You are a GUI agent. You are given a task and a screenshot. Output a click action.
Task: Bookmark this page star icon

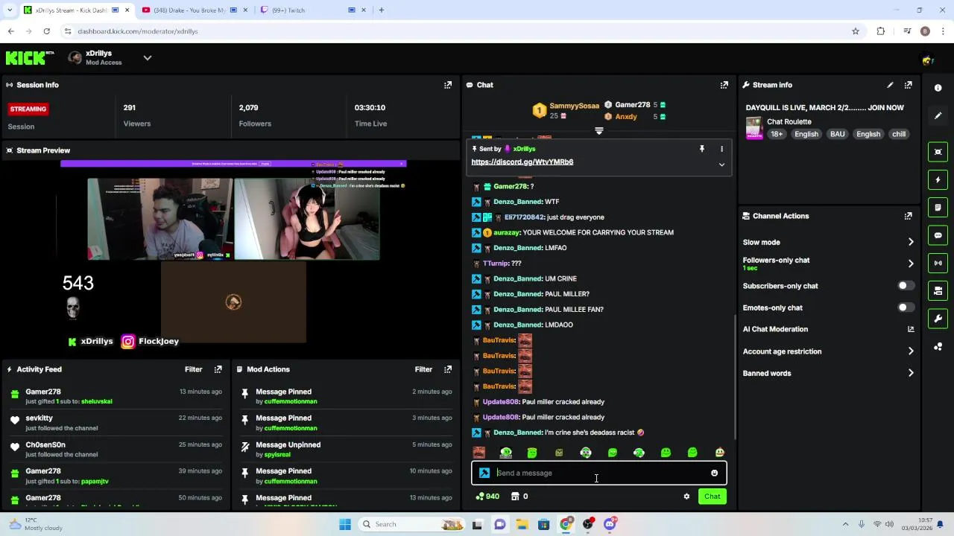(x=856, y=31)
